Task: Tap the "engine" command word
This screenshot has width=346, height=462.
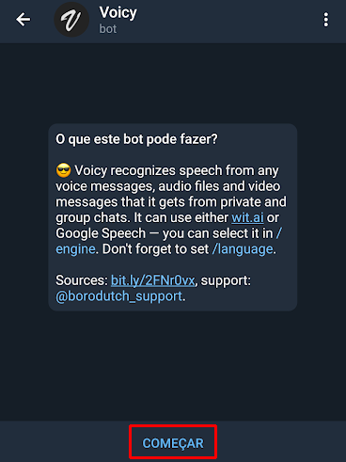Action: point(75,249)
